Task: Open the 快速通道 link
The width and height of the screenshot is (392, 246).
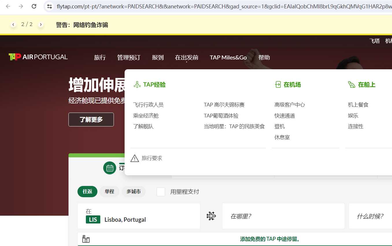Action: (285, 116)
